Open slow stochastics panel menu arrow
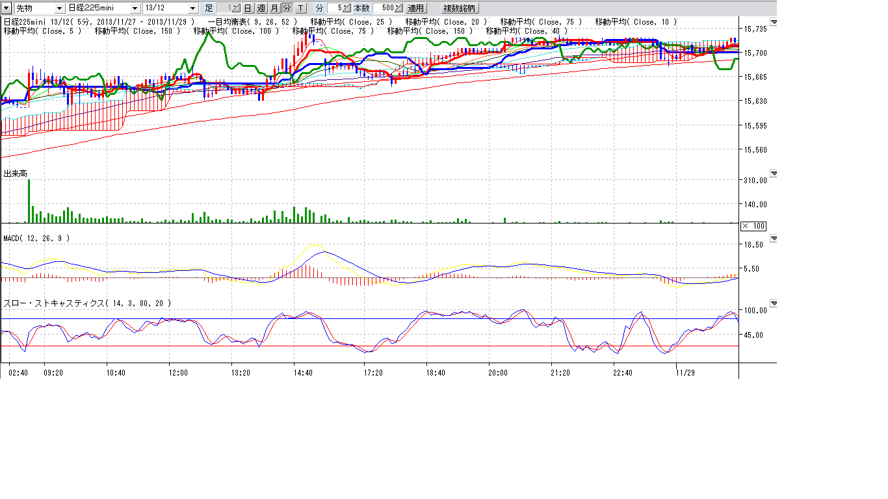 [x=774, y=303]
